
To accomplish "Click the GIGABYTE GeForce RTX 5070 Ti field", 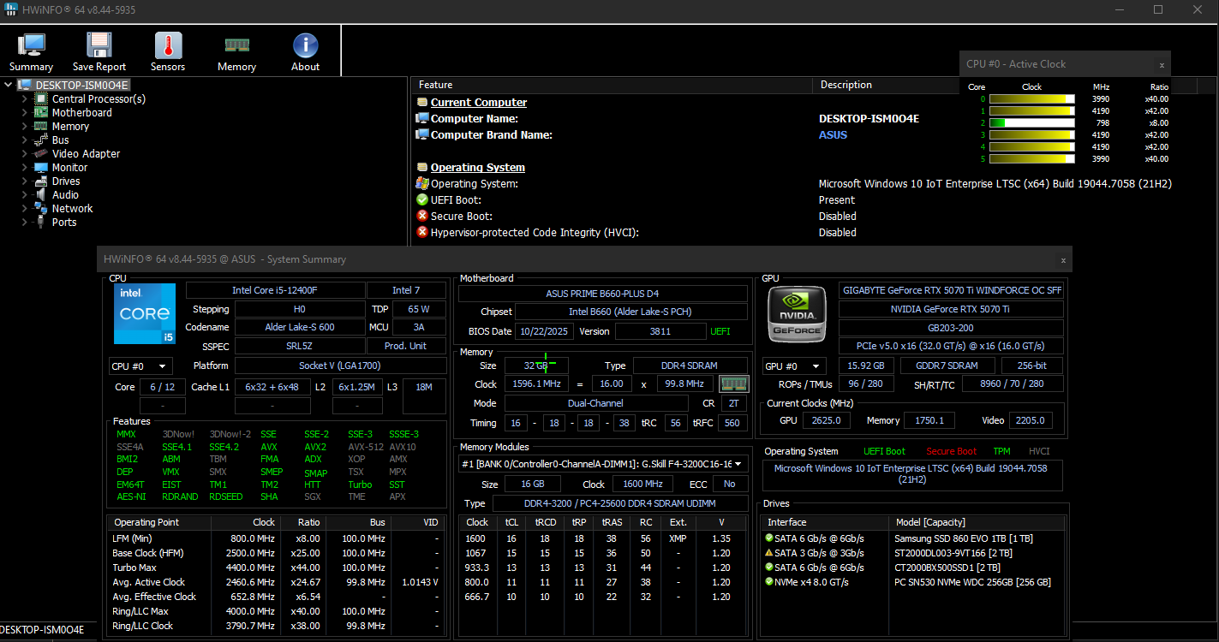I will pyautogui.click(x=951, y=290).
